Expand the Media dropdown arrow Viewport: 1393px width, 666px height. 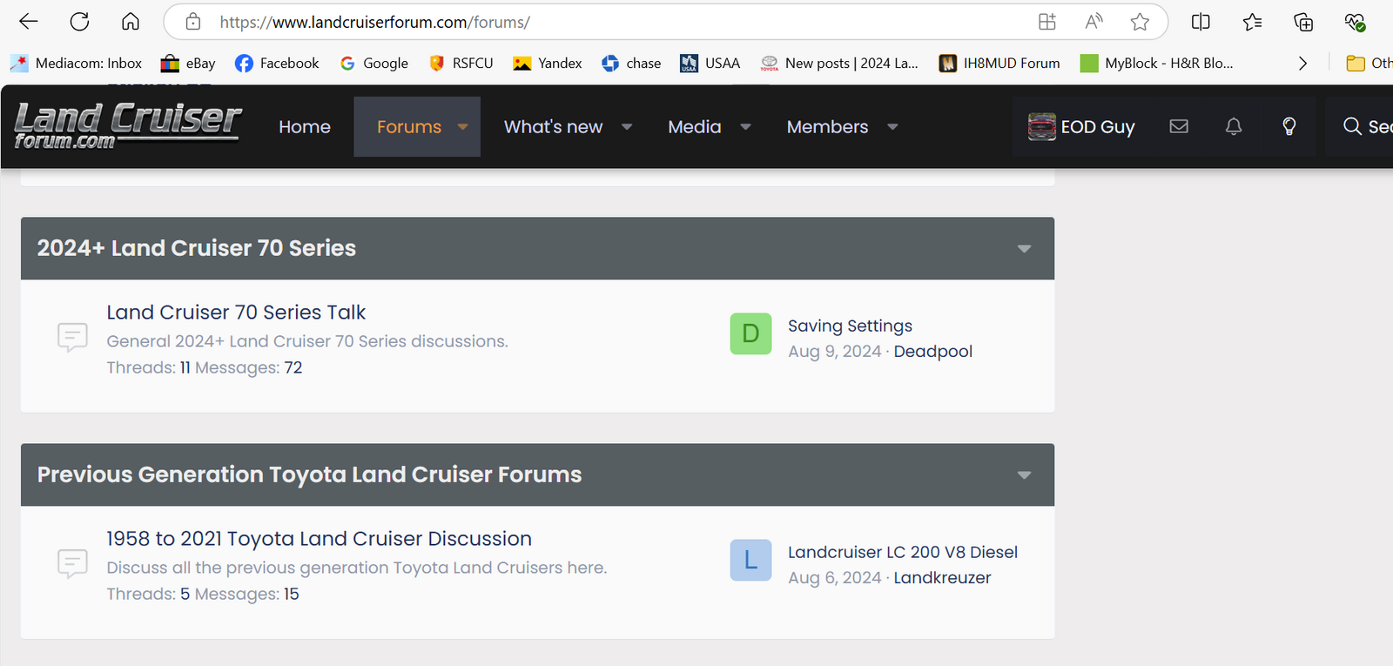coord(746,127)
